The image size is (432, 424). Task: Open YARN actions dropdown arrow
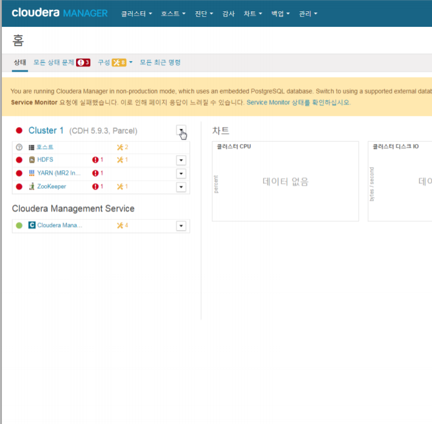pyautogui.click(x=181, y=173)
